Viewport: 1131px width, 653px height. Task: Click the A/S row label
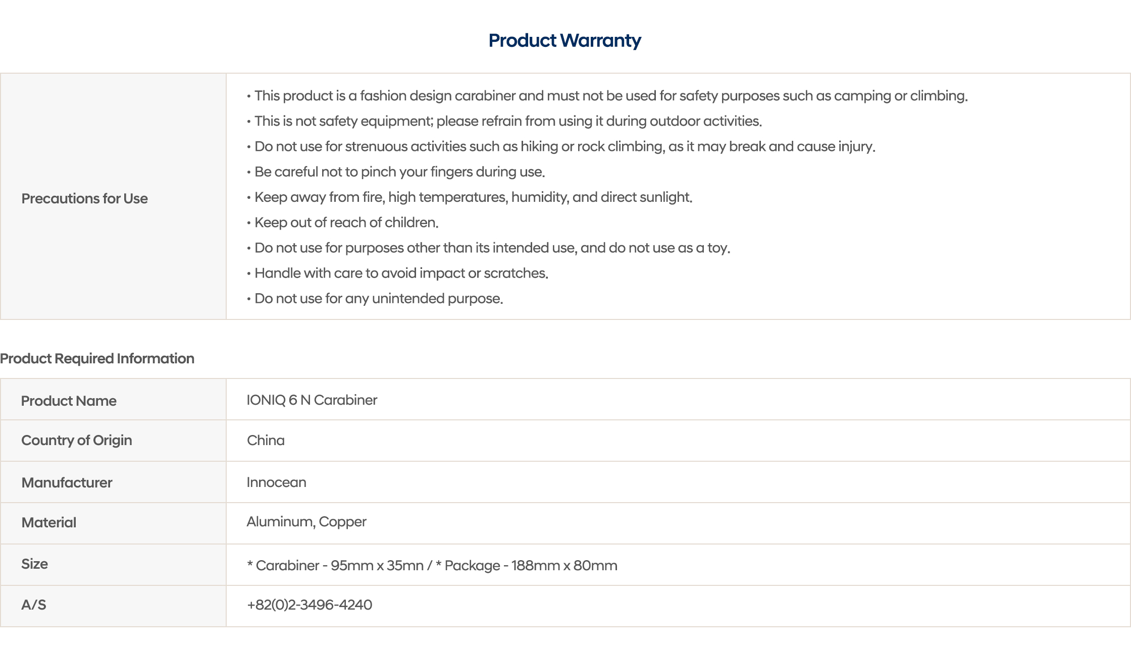(33, 605)
